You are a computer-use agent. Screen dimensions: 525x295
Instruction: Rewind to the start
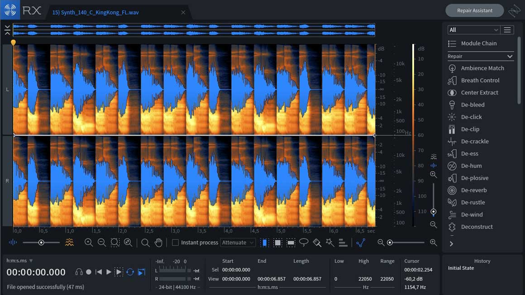(x=99, y=272)
